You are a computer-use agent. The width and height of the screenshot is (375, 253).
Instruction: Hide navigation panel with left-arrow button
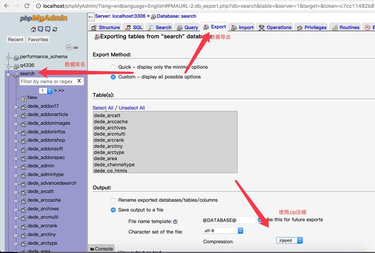point(91,17)
